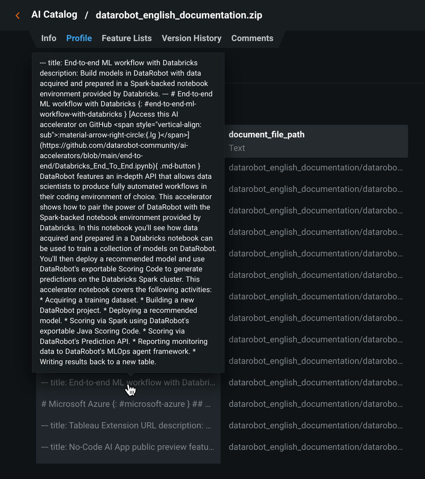Open the Version History tab
The width and height of the screenshot is (425, 479).
click(x=191, y=38)
